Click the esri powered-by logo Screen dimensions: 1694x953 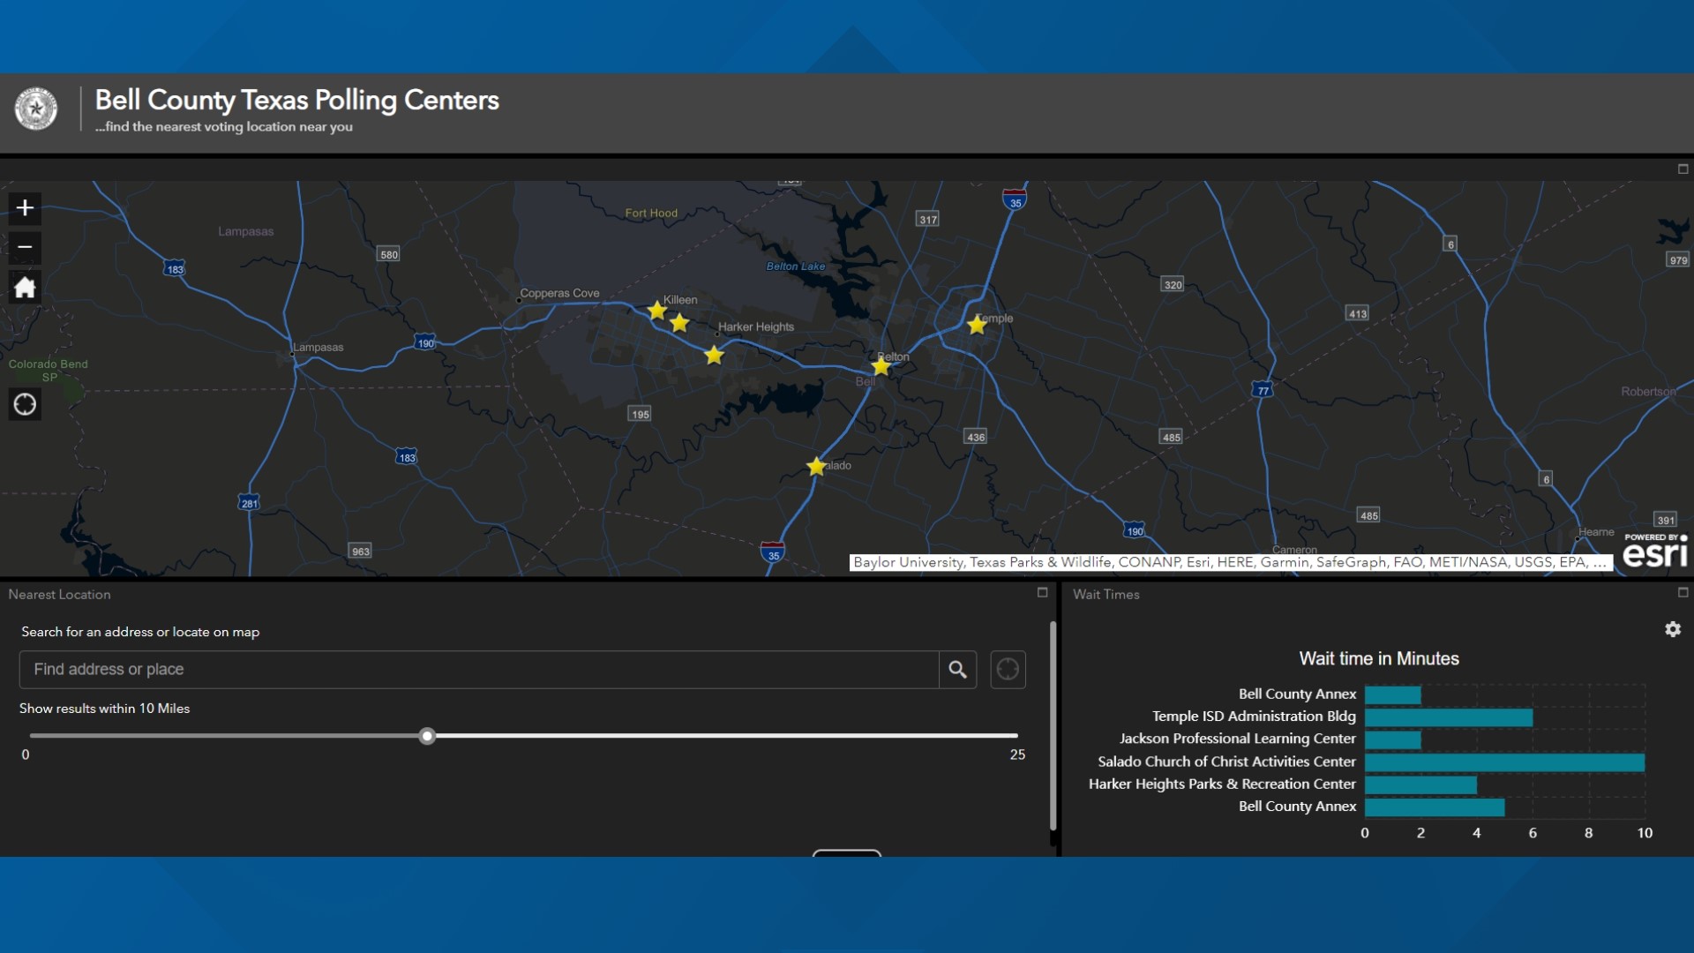(1655, 551)
